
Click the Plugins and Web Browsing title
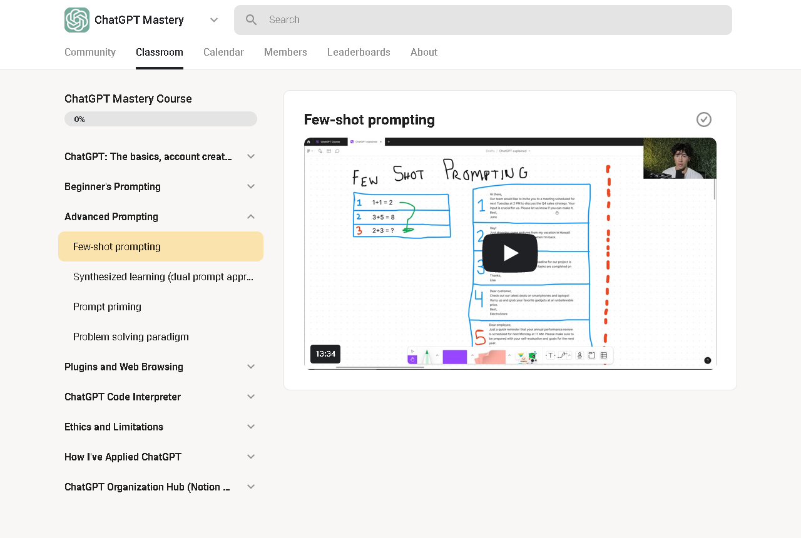[124, 367]
